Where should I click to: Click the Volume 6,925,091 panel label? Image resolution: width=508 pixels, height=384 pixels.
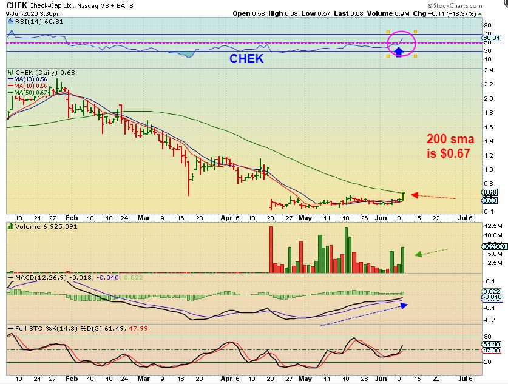pos(46,226)
